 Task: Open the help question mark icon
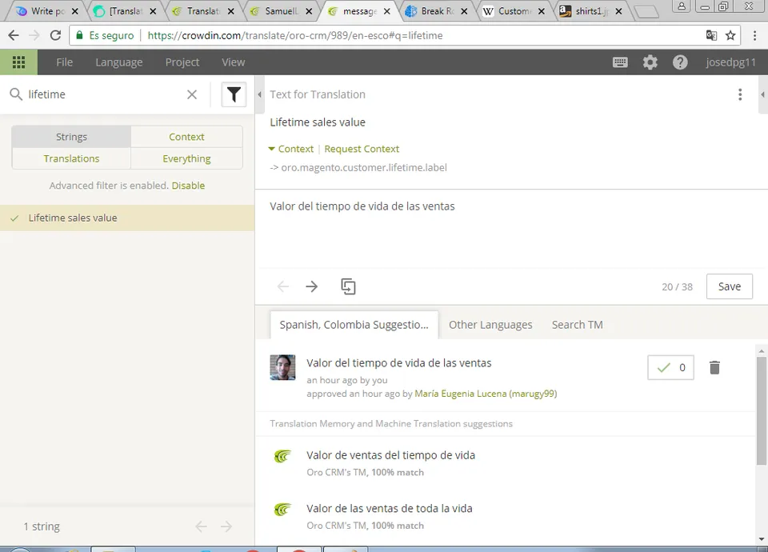click(x=680, y=62)
